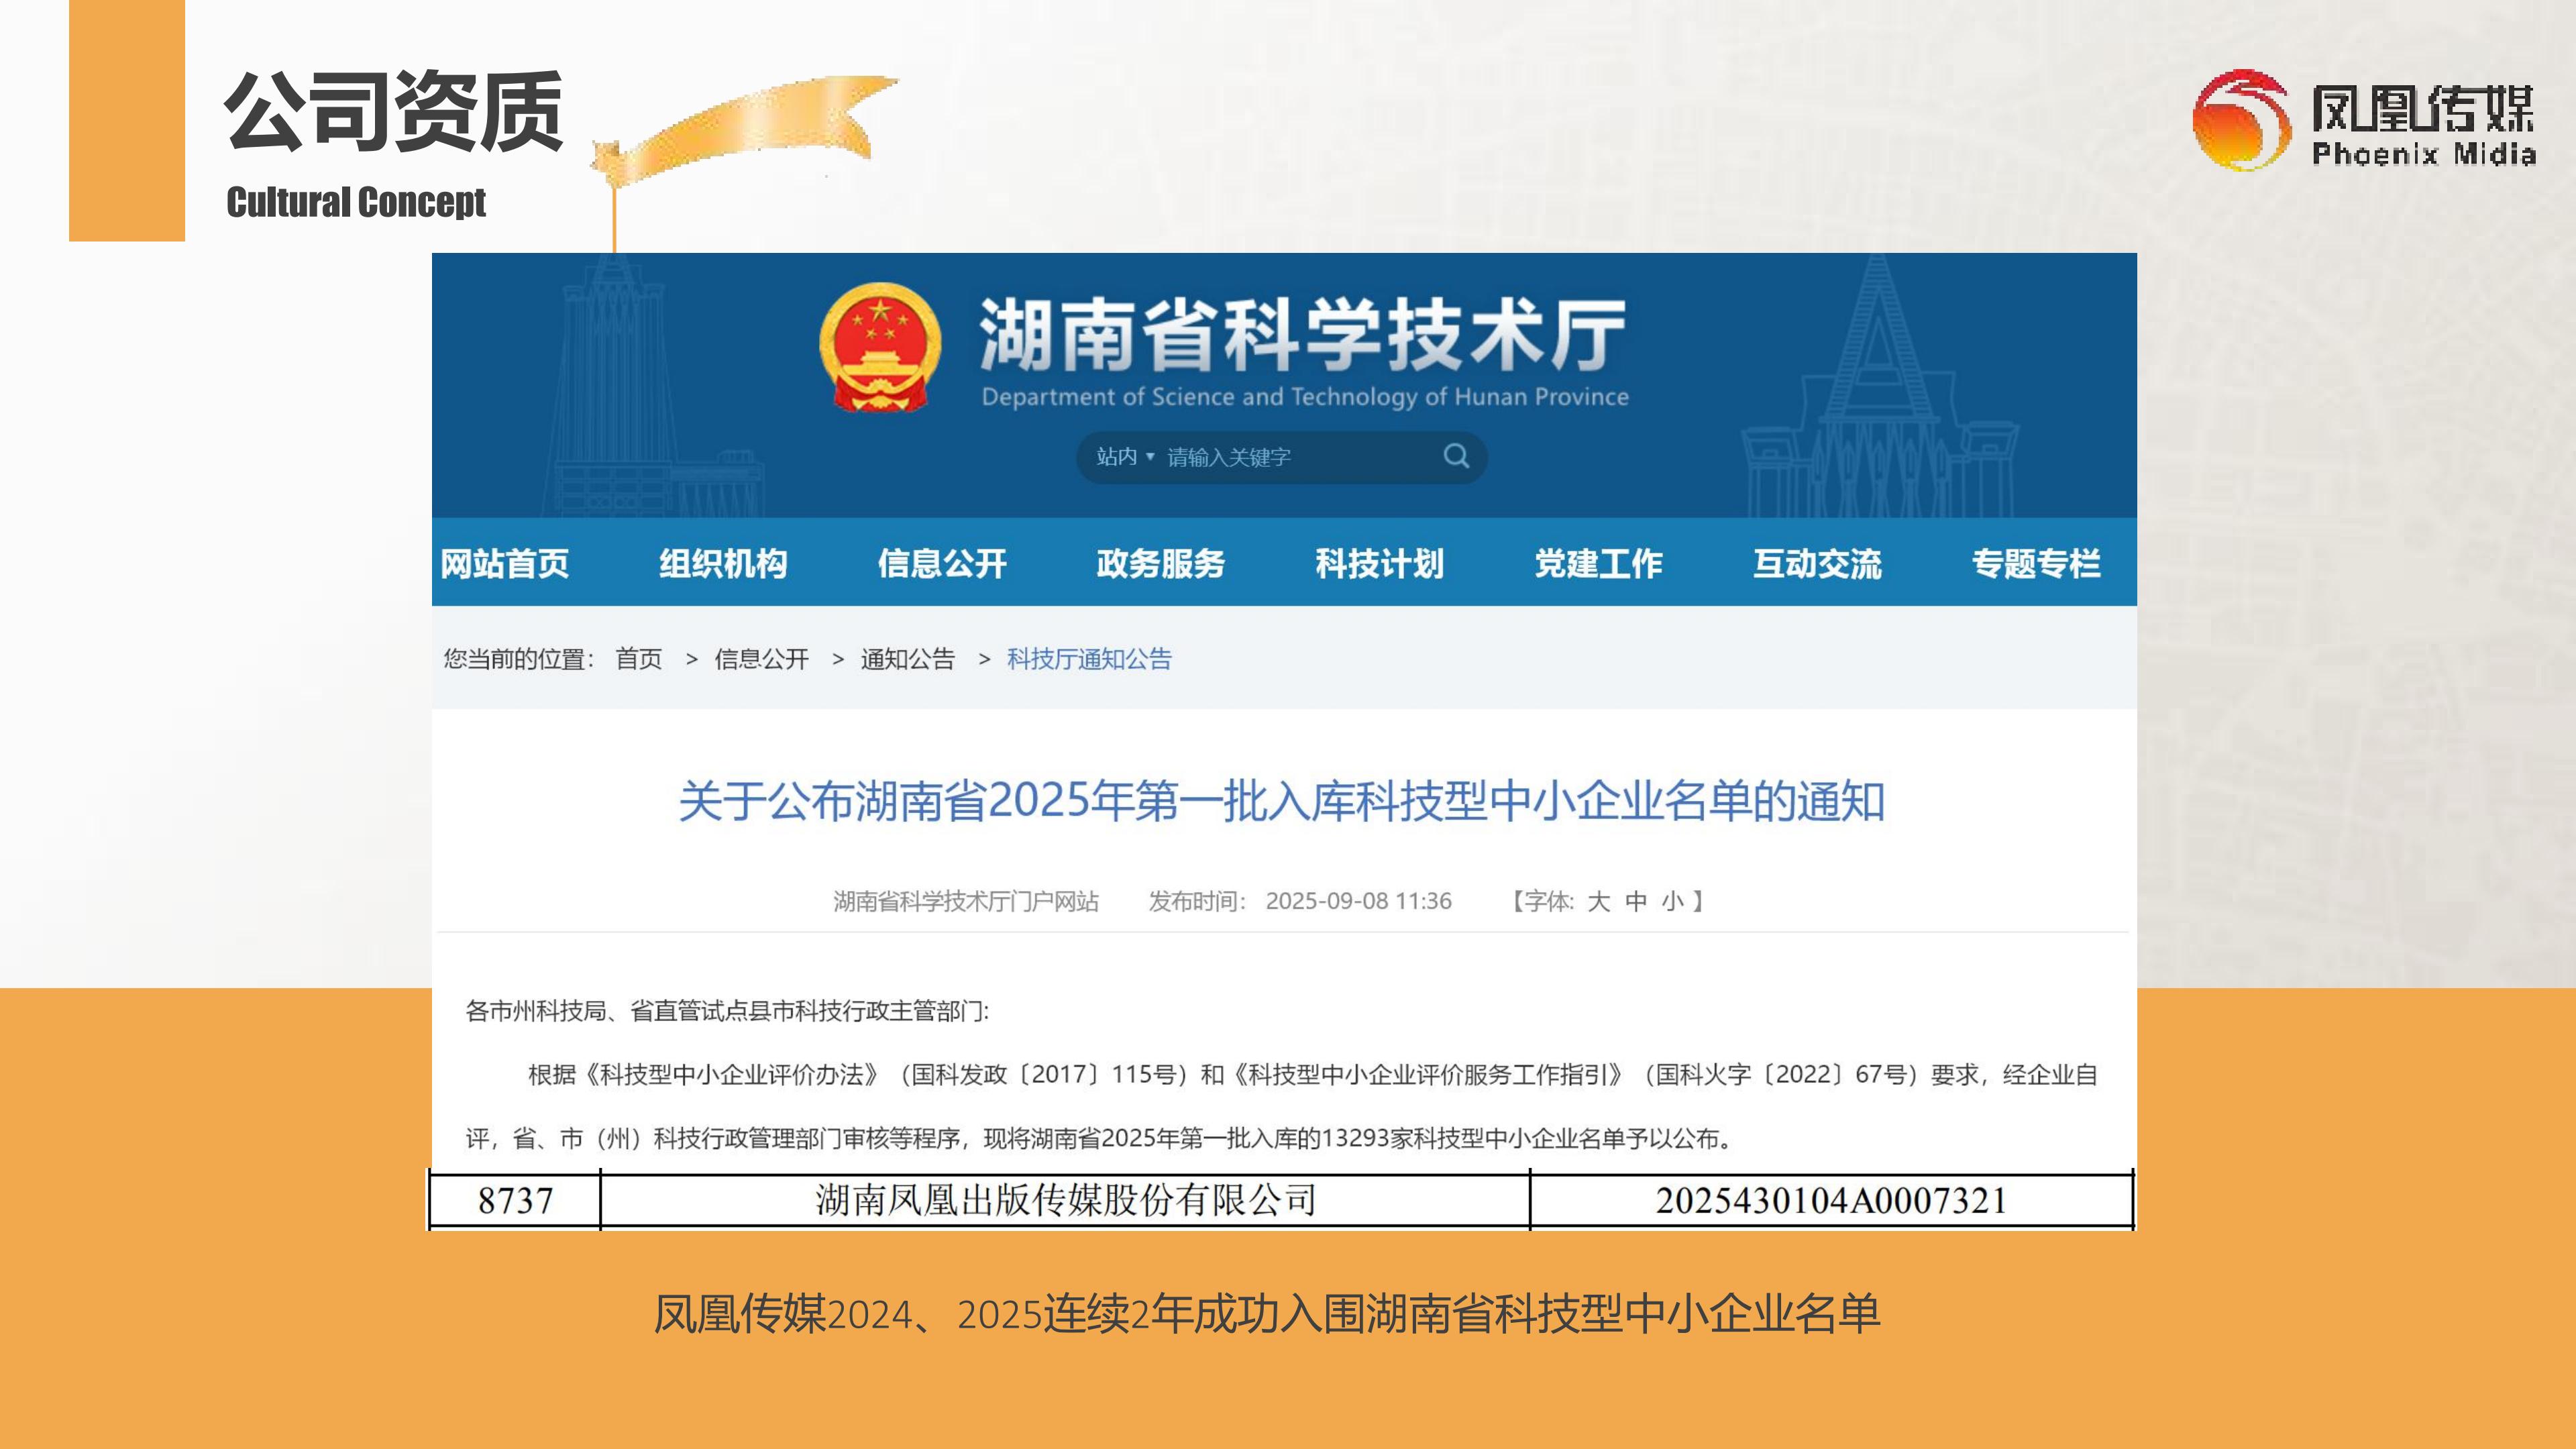Screen dimensions: 2576x1449
Task: Open the 科技厅通知公告 breadcrumb link
Action: coord(1089,659)
